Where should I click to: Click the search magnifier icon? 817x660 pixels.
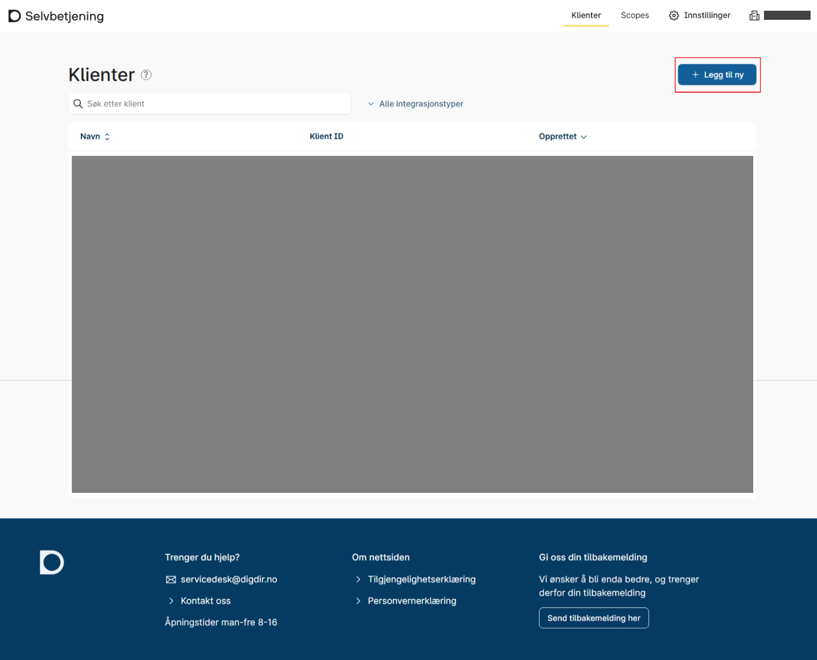(78, 104)
